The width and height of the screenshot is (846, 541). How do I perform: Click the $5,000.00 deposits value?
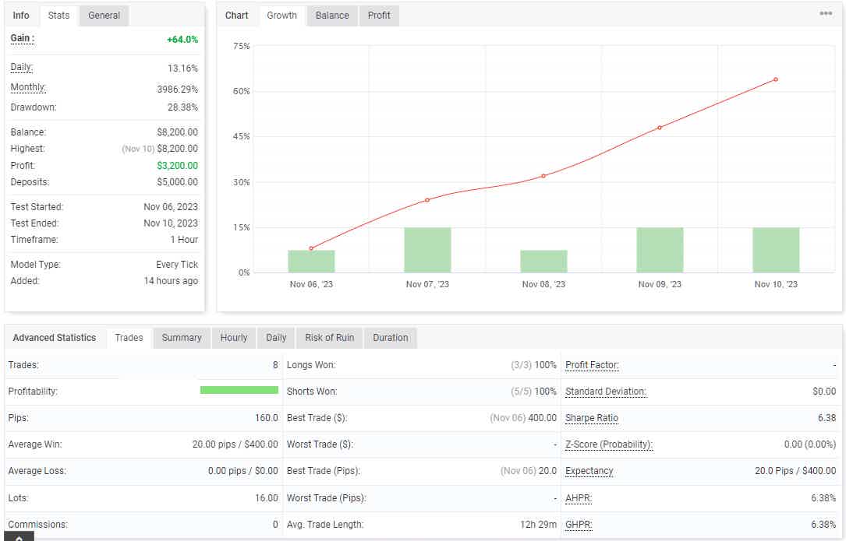click(x=178, y=182)
